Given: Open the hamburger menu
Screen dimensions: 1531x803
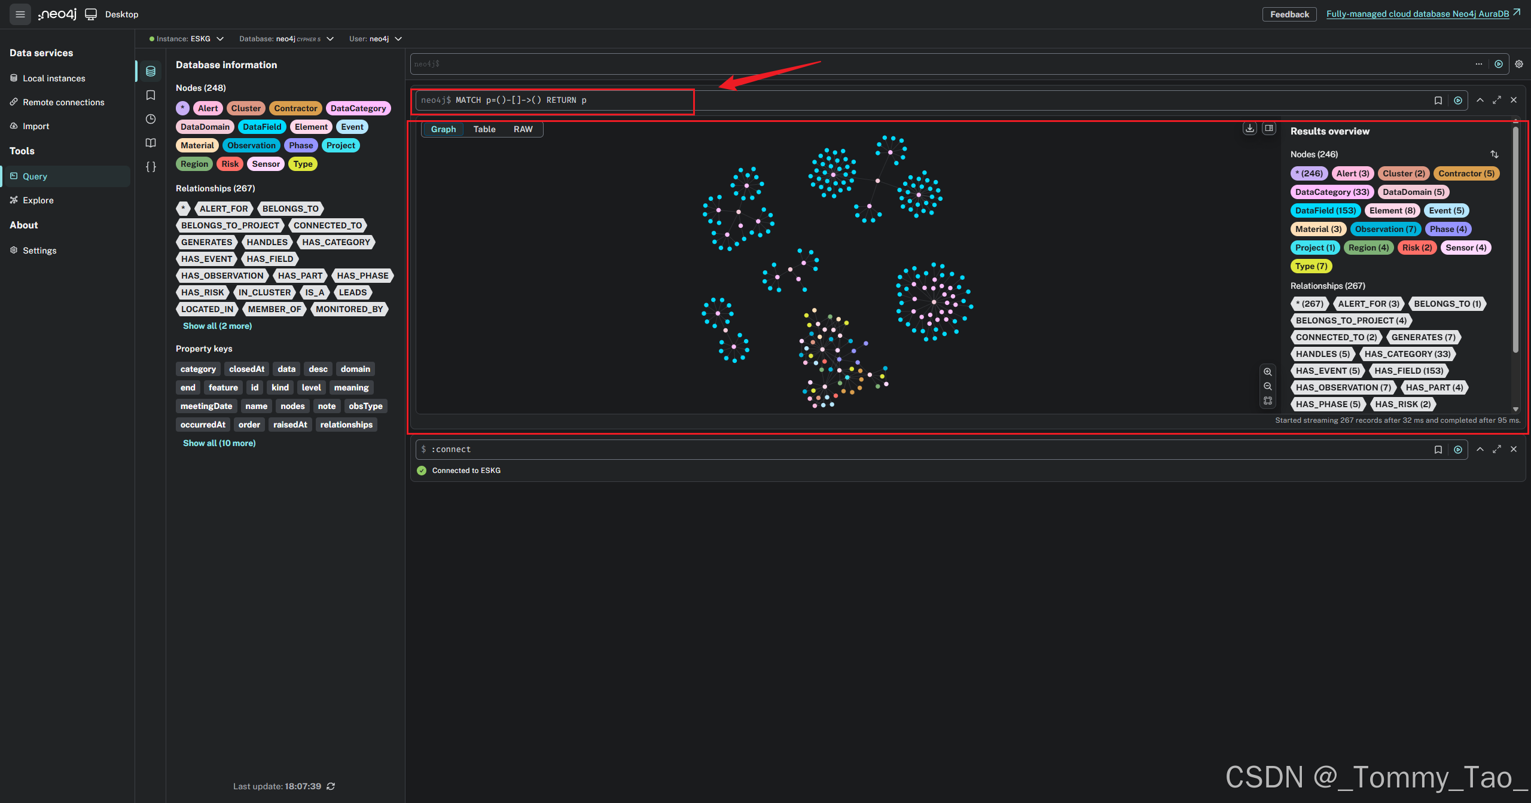Looking at the screenshot, I should tap(20, 14).
